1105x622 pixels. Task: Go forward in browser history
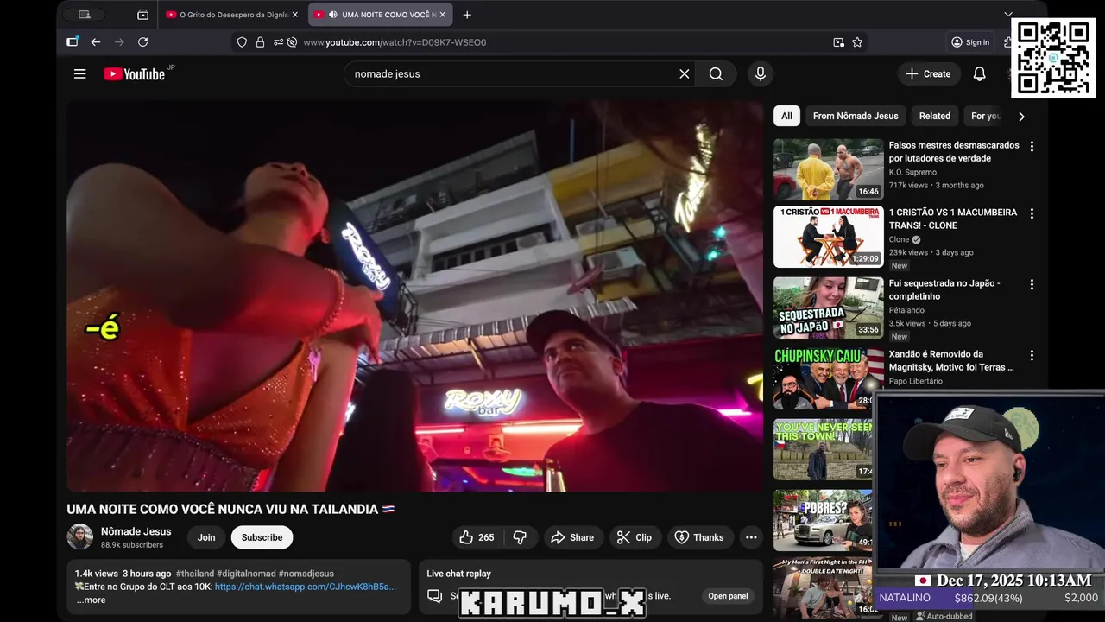coord(119,42)
